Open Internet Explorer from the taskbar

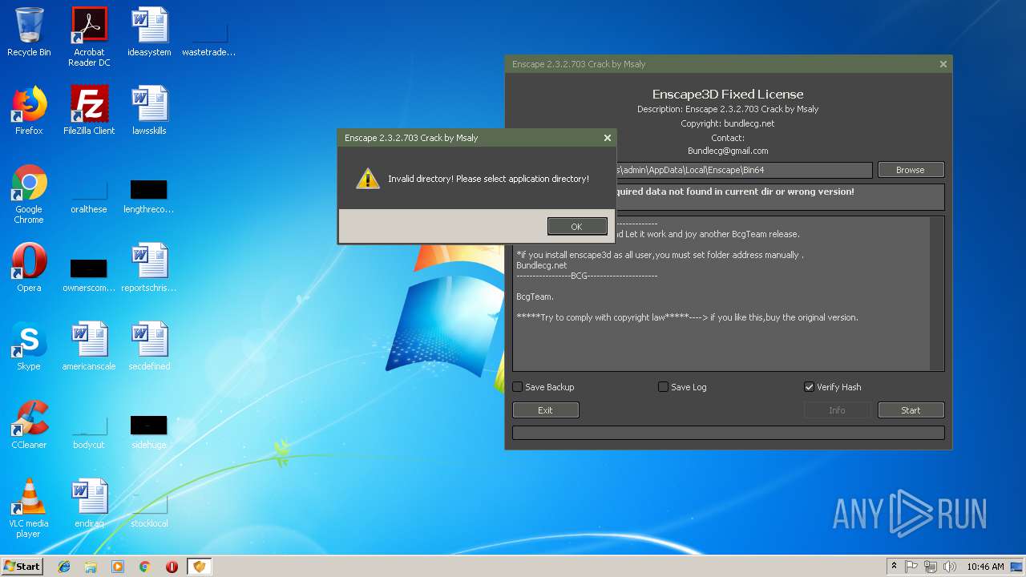pyautogui.click(x=64, y=567)
